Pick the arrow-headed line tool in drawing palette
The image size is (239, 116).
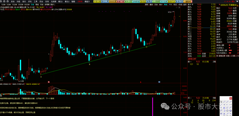pos(230,102)
